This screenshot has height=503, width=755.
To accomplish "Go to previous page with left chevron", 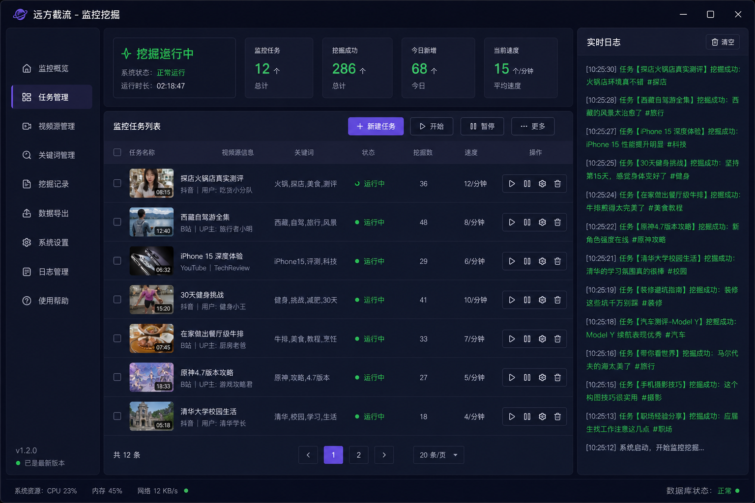I will pyautogui.click(x=308, y=455).
